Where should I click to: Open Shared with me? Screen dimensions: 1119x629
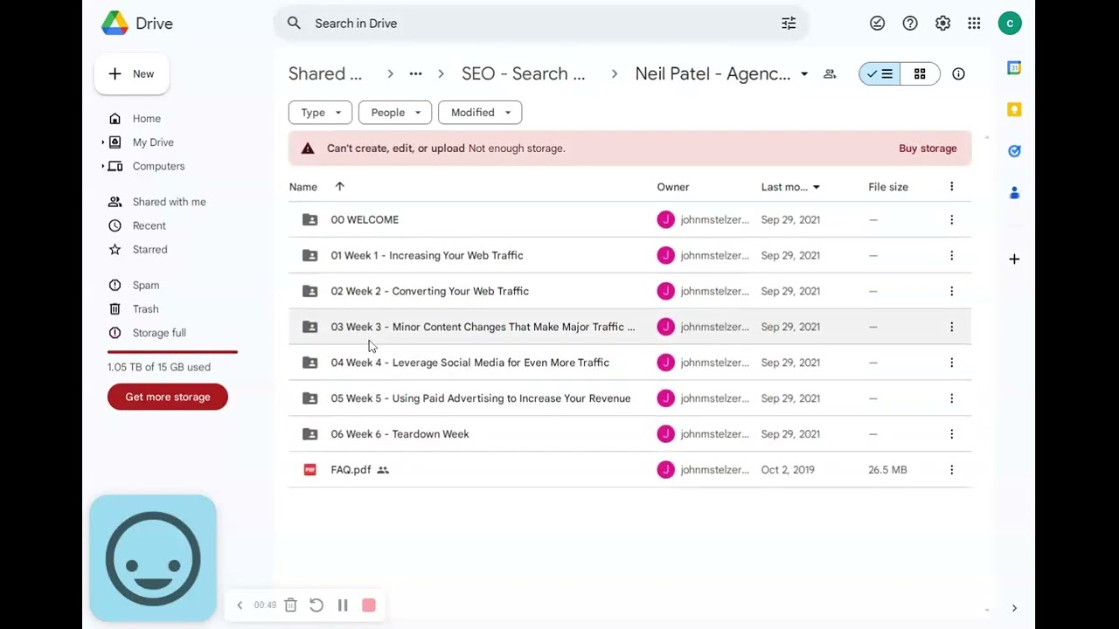[x=169, y=202]
